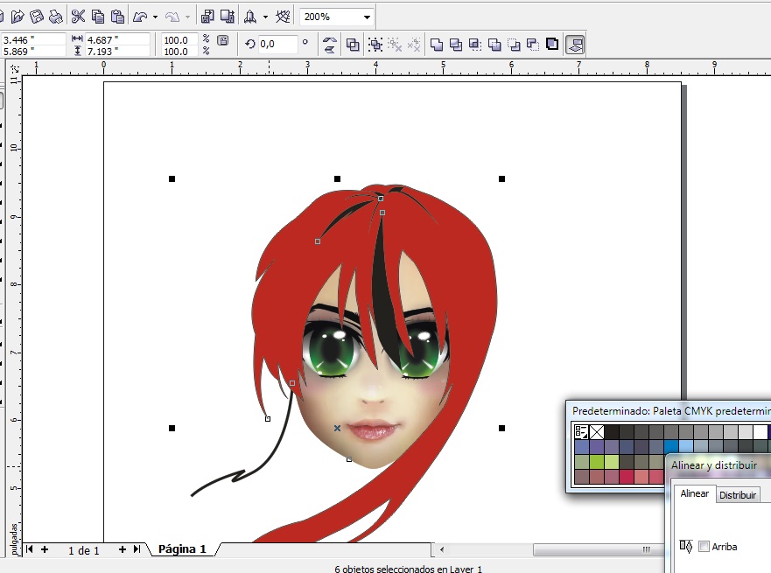Click the object X position field
This screenshot has height=573, width=771.
tap(33, 40)
